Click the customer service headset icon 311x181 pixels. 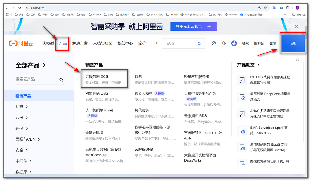pyautogui.click(x=223, y=43)
